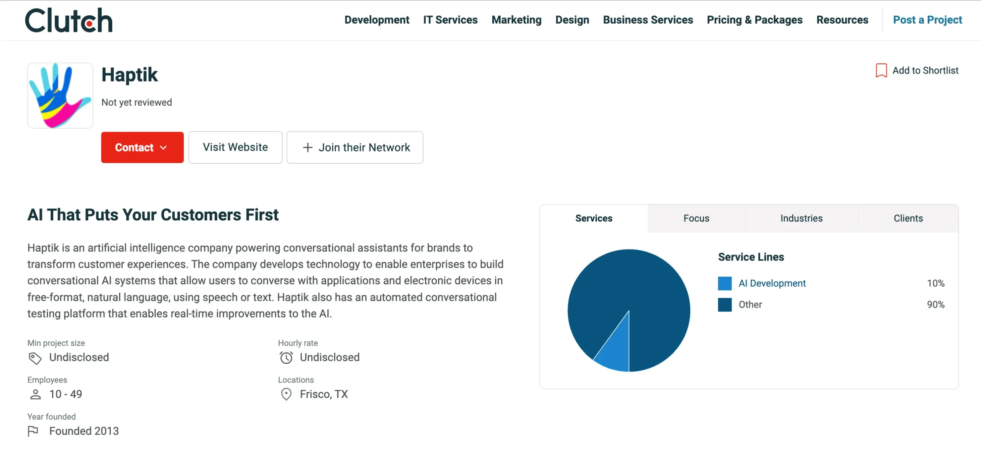981x450 pixels.
Task: Click the Post a Project link
Action: [928, 20]
